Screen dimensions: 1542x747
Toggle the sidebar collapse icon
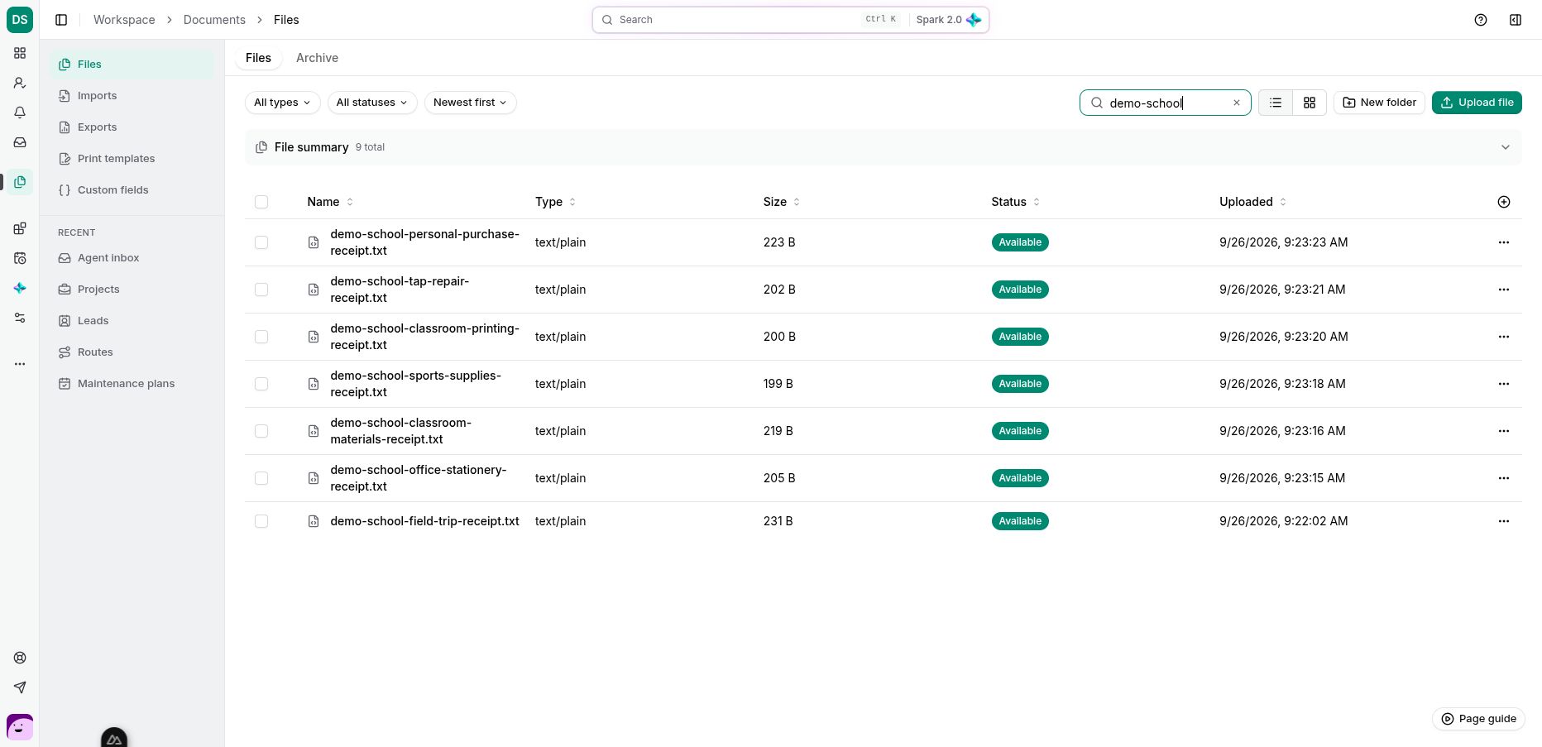click(x=61, y=20)
